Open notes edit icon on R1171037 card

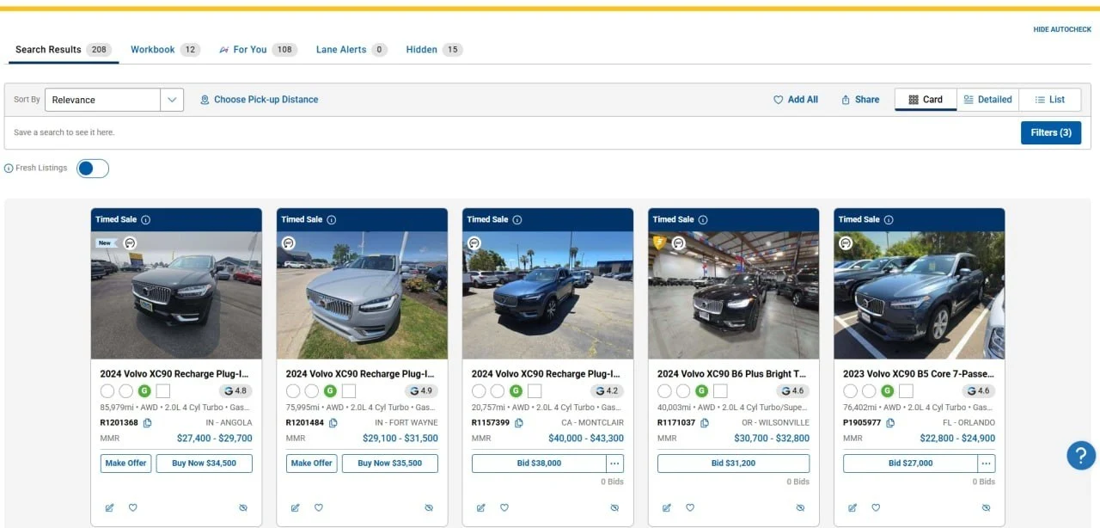coord(666,507)
